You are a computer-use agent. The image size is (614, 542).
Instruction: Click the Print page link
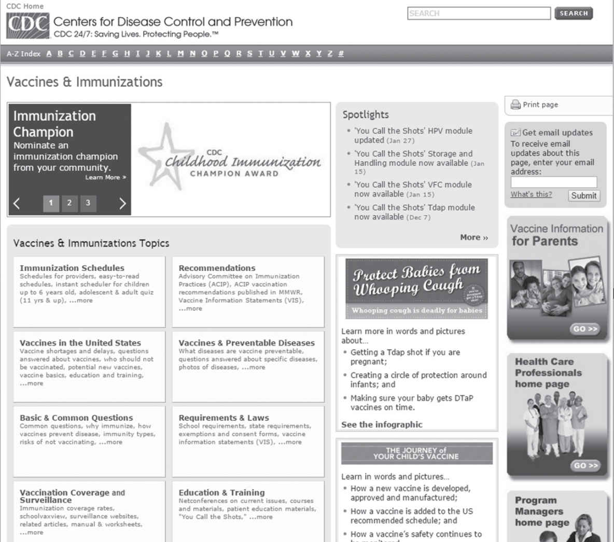coord(540,105)
